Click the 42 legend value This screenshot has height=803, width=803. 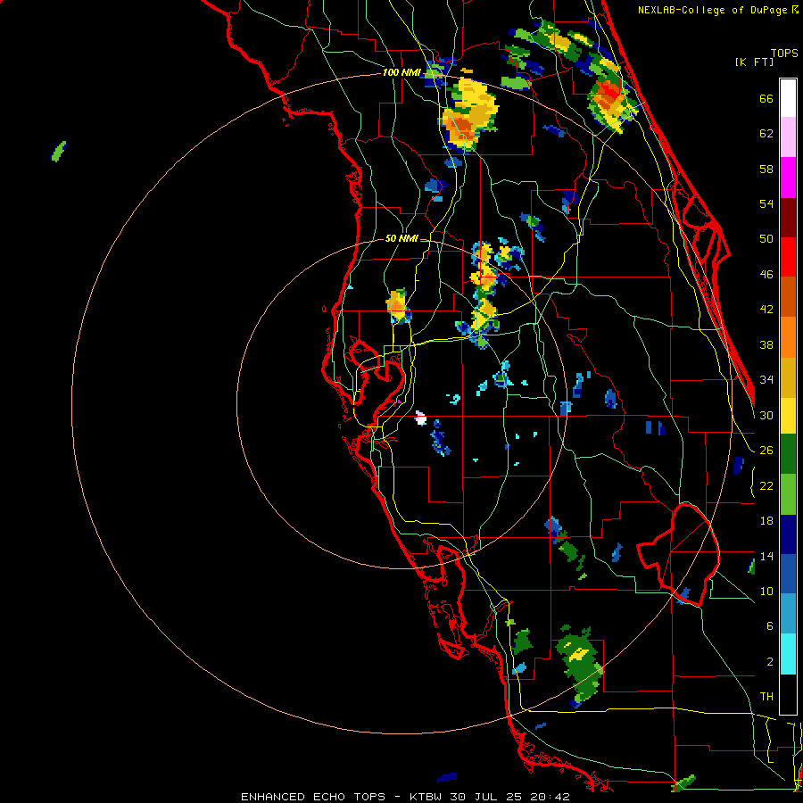pyautogui.click(x=766, y=310)
